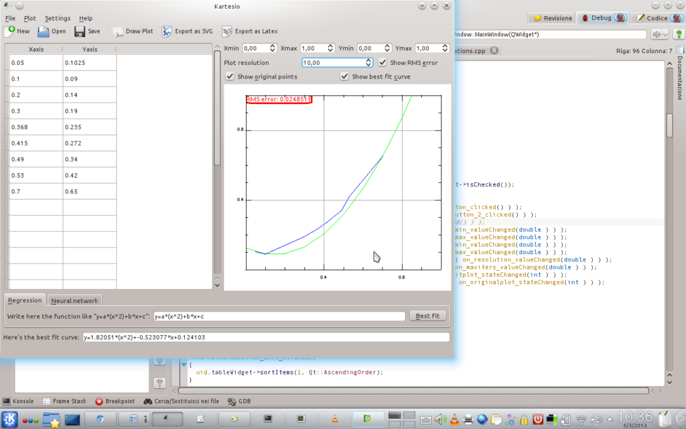Screen dimensions: 686x429
Task: Uncheck Show original points
Action: click(x=230, y=76)
